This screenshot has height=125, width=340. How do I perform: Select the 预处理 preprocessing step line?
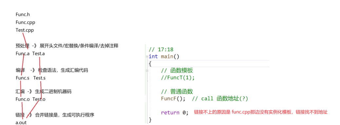tap(67, 46)
